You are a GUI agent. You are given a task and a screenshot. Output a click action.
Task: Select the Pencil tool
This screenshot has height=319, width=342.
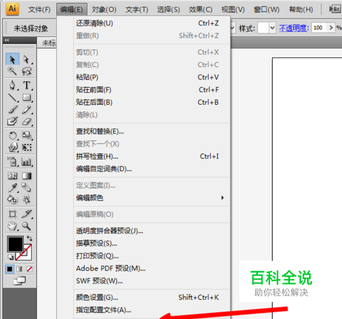27,110
